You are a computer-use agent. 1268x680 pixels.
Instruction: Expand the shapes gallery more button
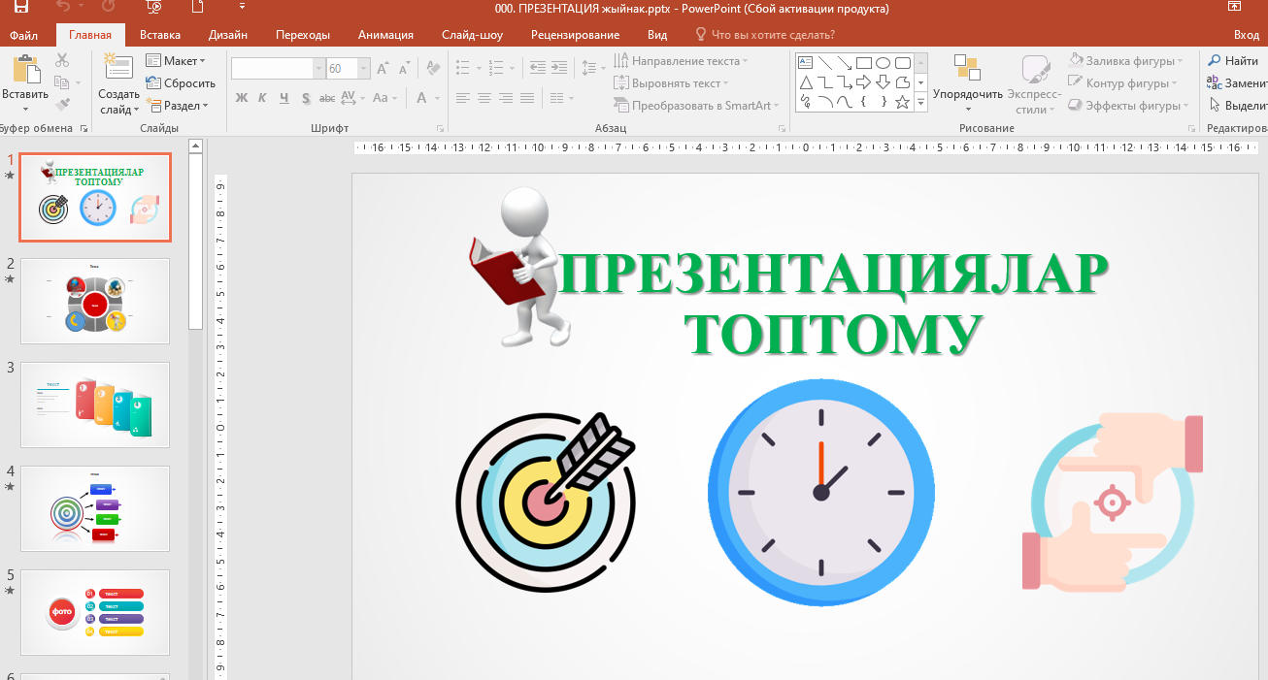[920, 103]
